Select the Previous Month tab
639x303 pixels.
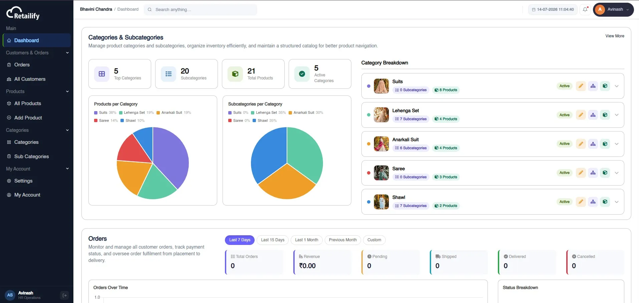(343, 240)
